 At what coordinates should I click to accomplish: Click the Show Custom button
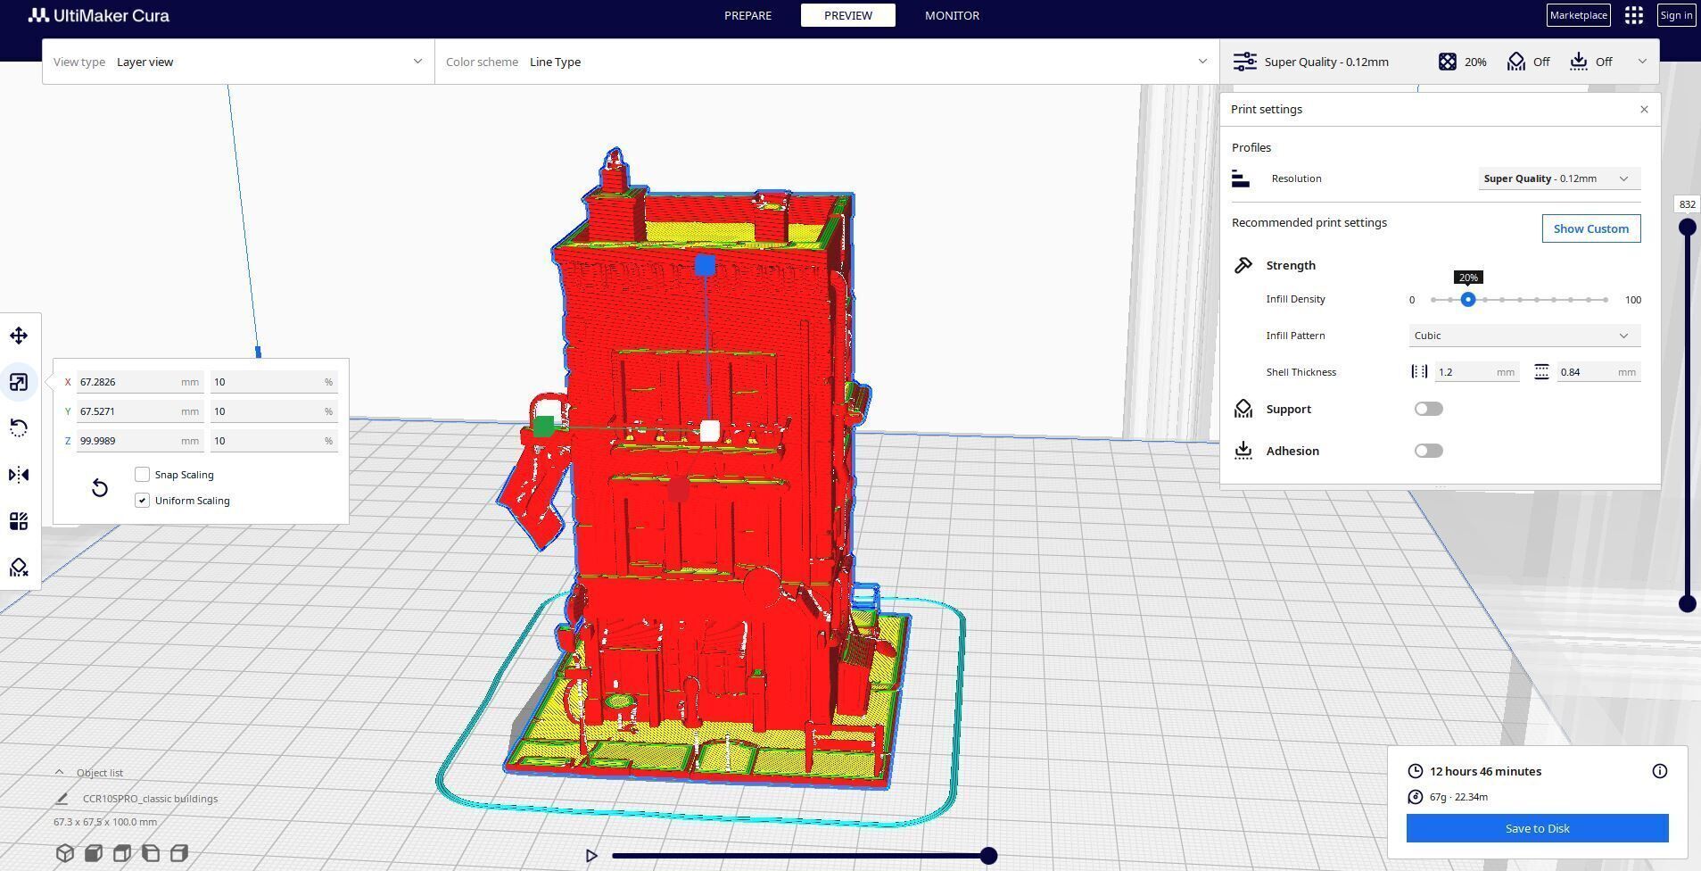tap(1590, 228)
